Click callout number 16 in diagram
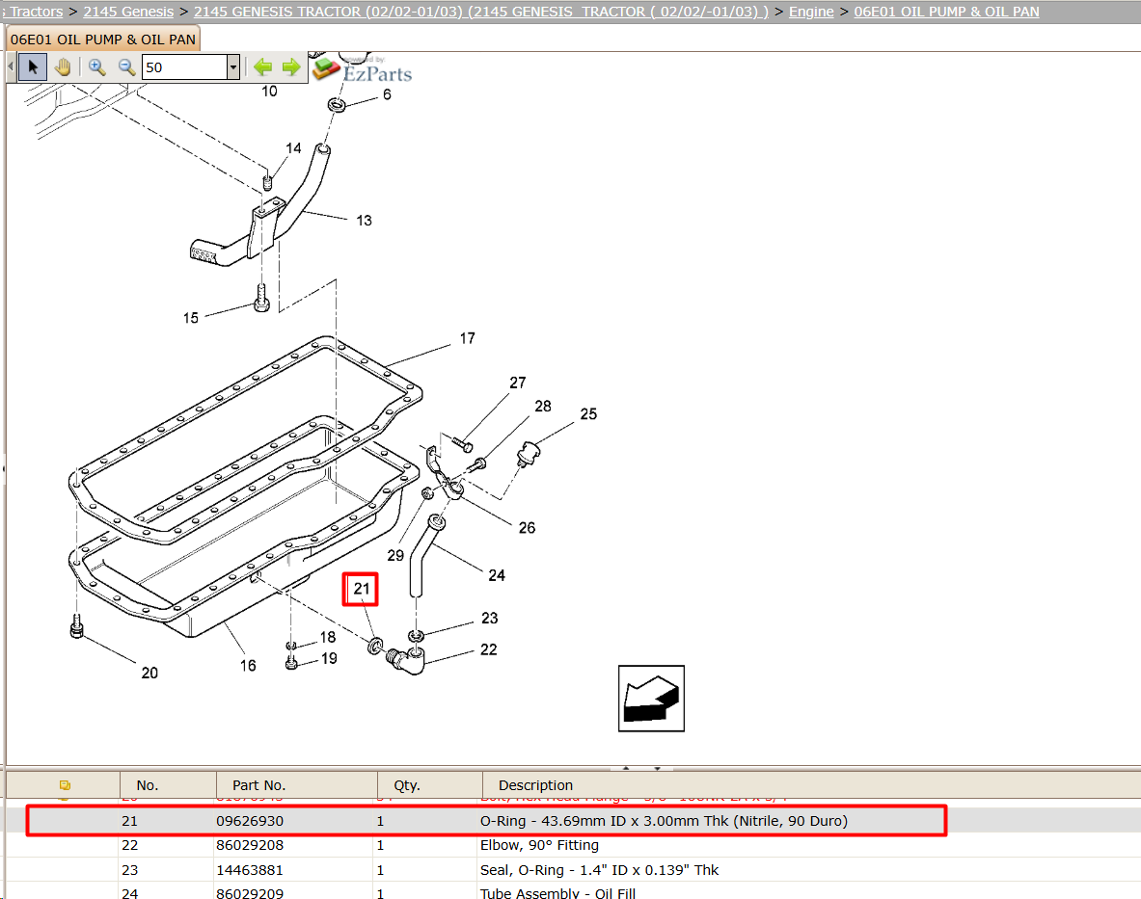This screenshot has height=899, width=1141. (248, 667)
